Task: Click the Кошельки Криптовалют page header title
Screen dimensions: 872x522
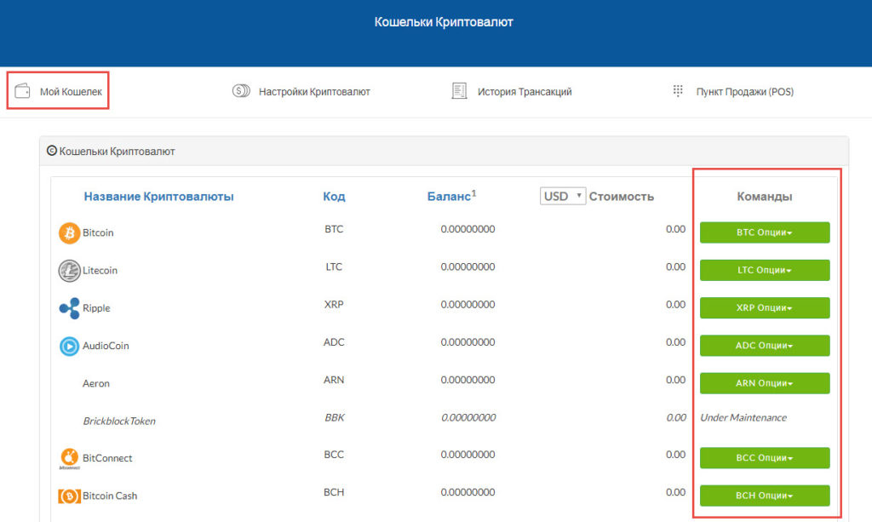Action: (x=443, y=22)
